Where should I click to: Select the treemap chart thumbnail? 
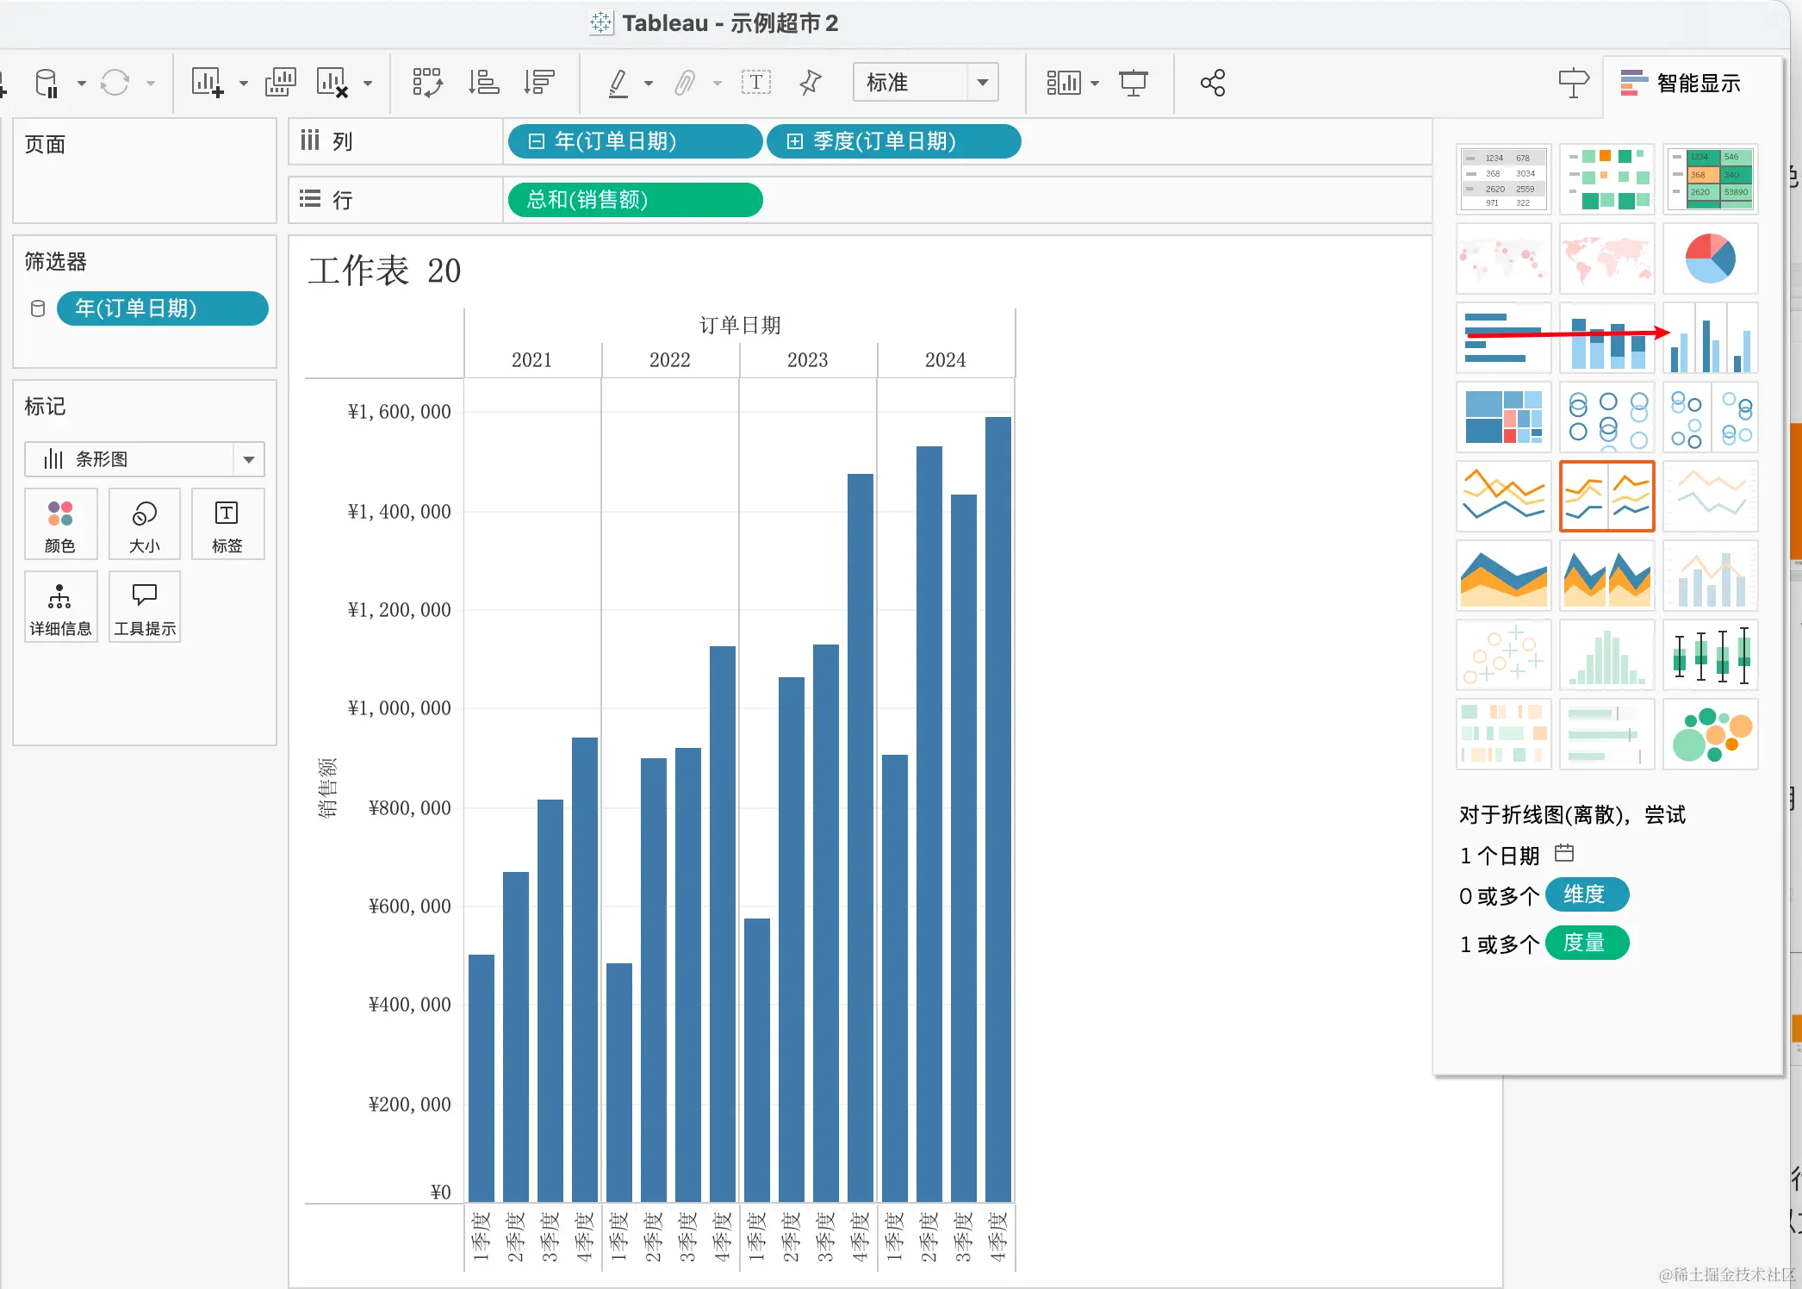click(1503, 417)
